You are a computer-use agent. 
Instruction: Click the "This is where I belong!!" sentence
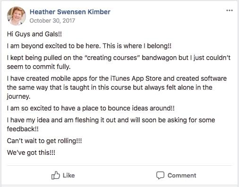[137, 46]
